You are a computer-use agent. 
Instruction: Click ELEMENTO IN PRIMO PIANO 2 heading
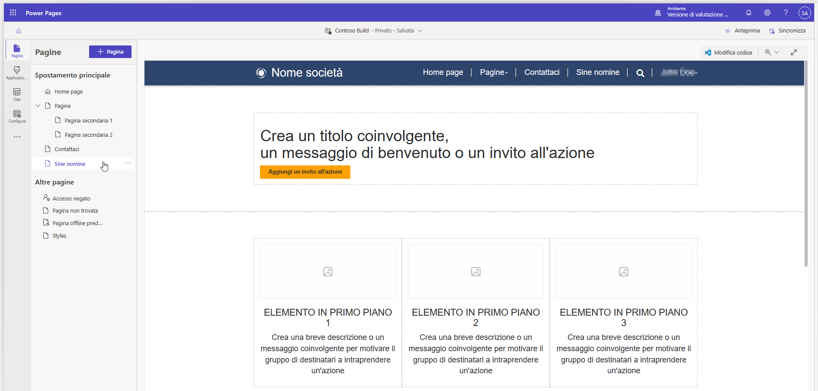476,317
